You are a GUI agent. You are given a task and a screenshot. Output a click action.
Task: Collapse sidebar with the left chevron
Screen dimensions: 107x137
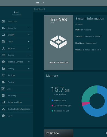43,3
